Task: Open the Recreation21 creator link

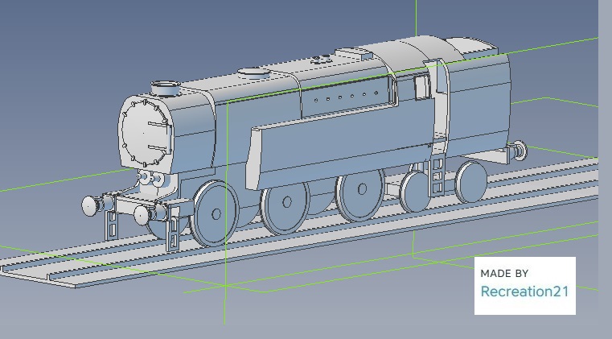Action: pyautogui.click(x=524, y=291)
